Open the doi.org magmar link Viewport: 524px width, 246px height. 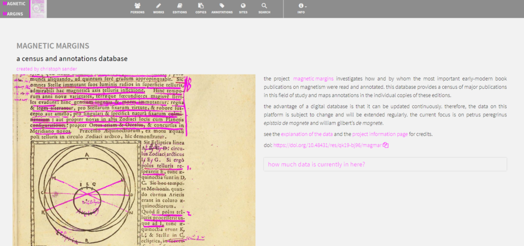(x=327, y=145)
